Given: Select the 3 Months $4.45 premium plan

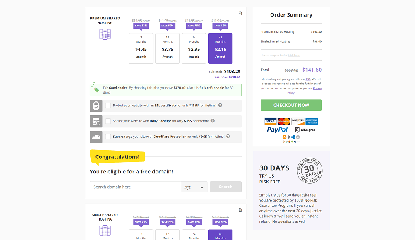Looking at the screenshot, I should 141,48.
